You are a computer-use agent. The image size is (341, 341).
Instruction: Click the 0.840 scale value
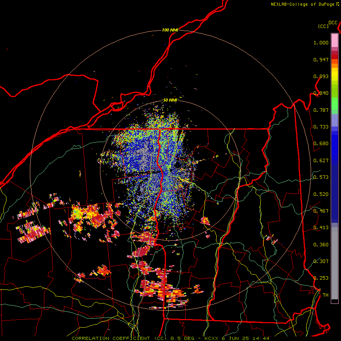[x=321, y=93]
